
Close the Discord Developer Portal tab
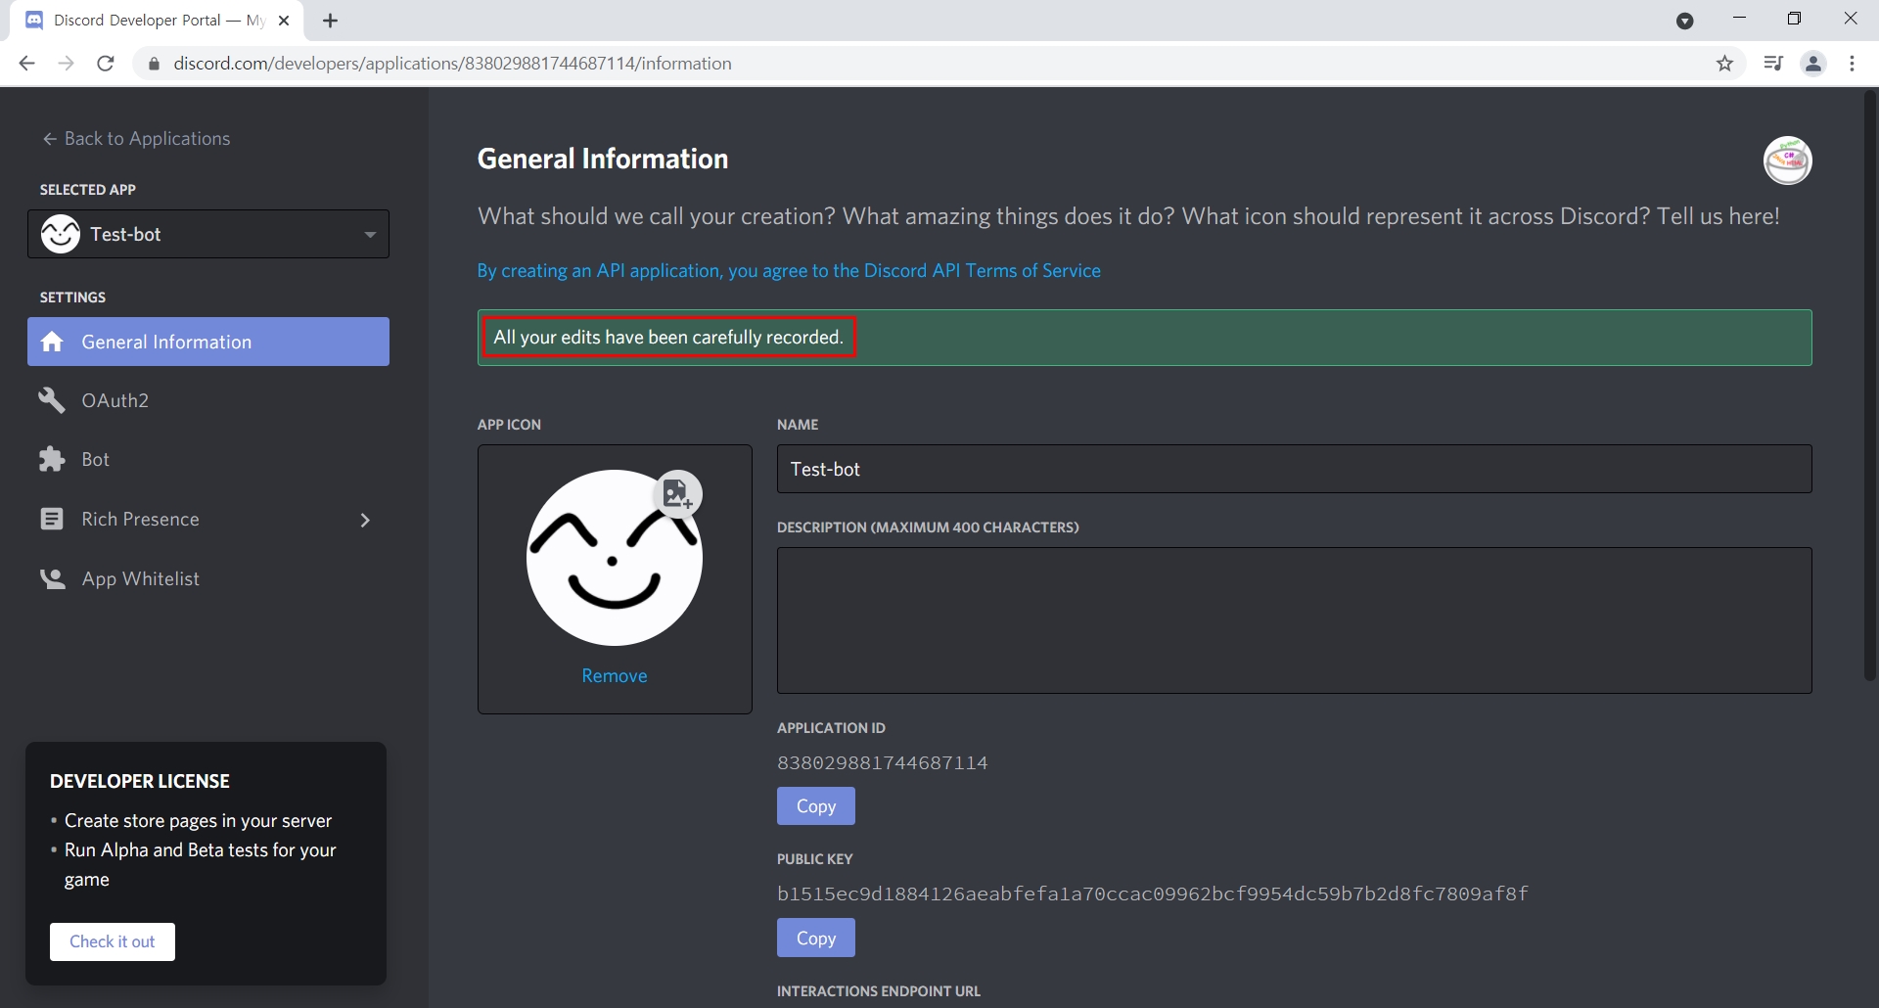click(284, 21)
